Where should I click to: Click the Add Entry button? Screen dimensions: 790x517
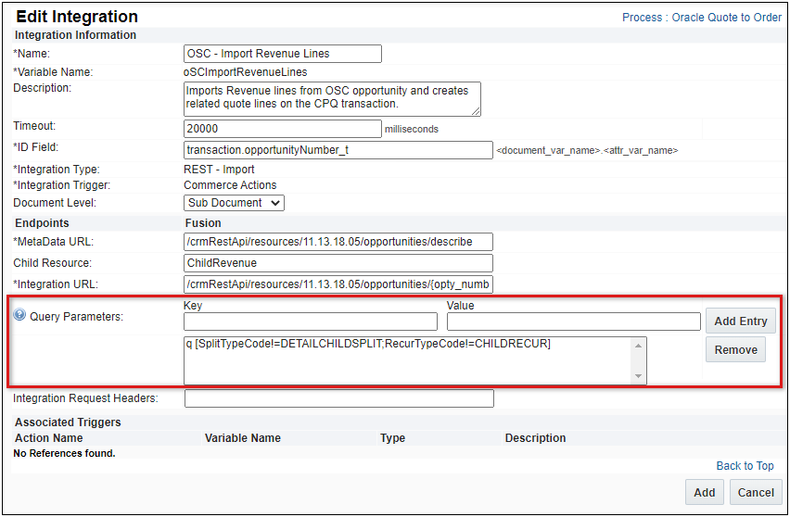click(740, 322)
